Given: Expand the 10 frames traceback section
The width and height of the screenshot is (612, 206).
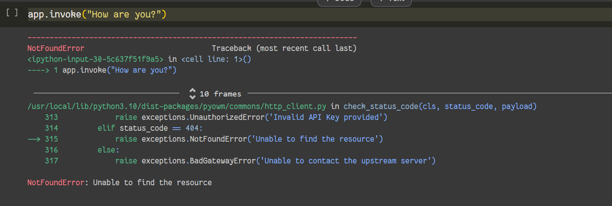Looking at the screenshot, I should point(215,94).
